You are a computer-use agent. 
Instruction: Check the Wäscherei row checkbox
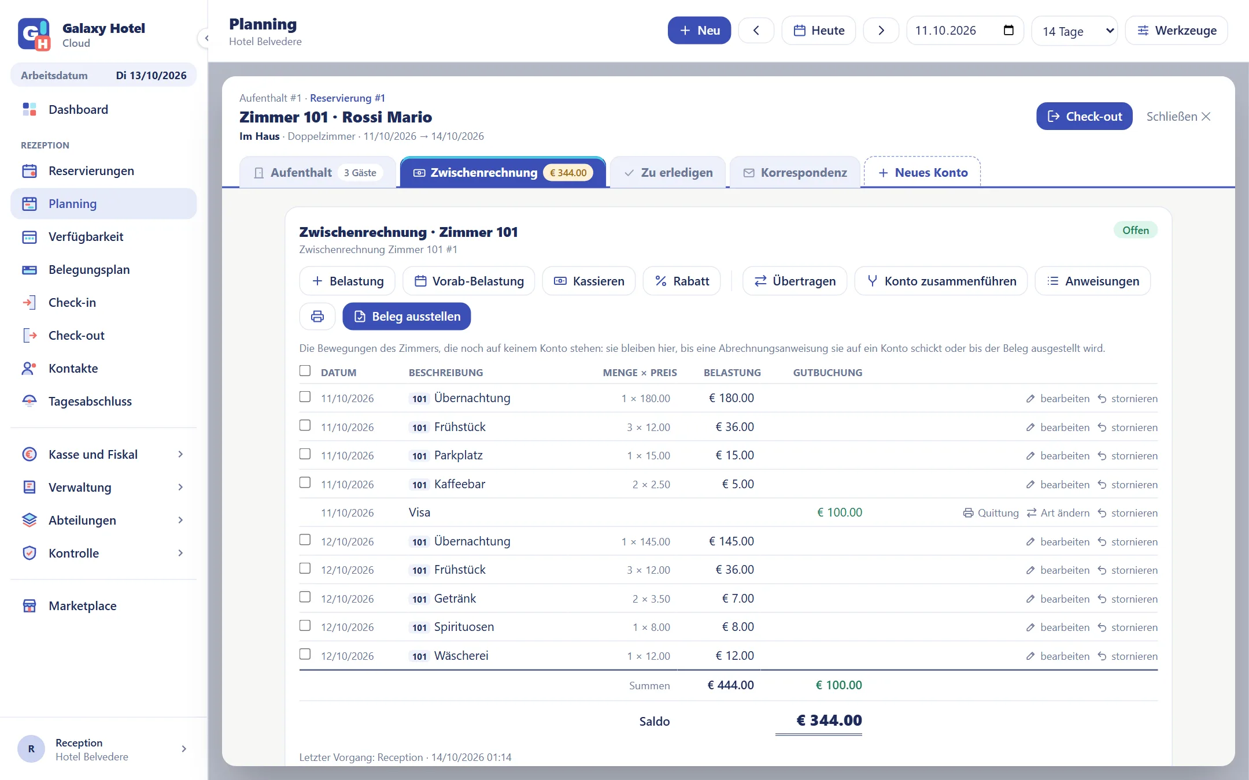pos(305,654)
